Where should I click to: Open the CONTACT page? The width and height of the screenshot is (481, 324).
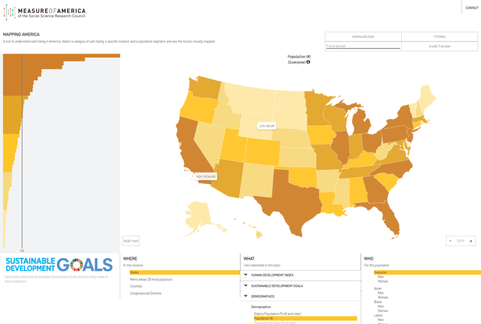coord(471,8)
